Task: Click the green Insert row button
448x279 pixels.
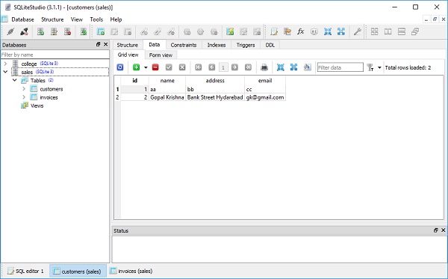Action: (137, 67)
